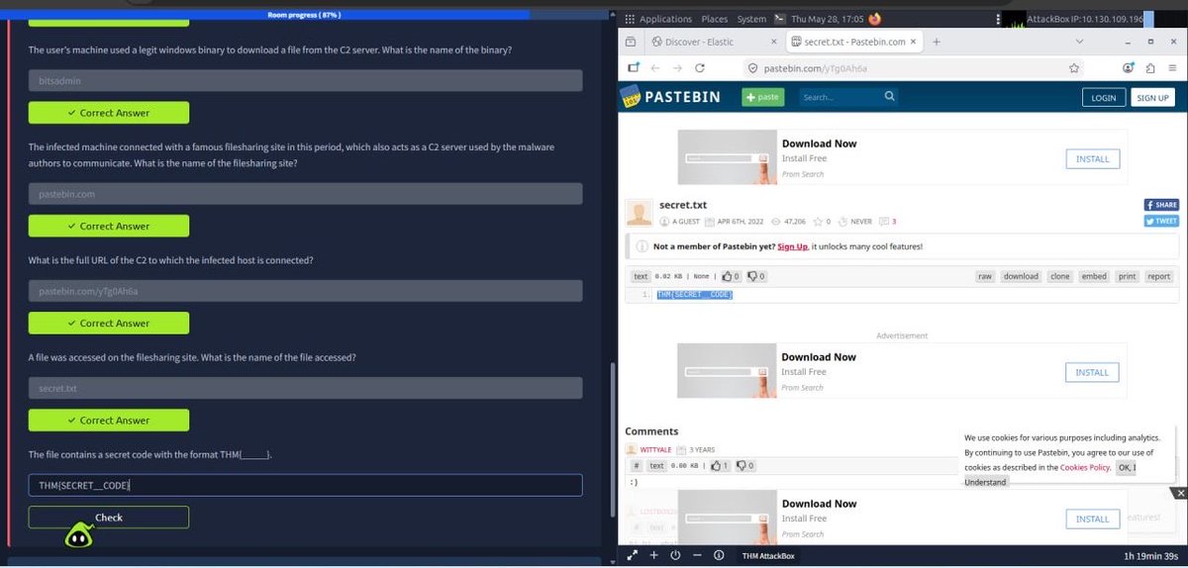Open the Cookies Policy link

[x=1085, y=467]
